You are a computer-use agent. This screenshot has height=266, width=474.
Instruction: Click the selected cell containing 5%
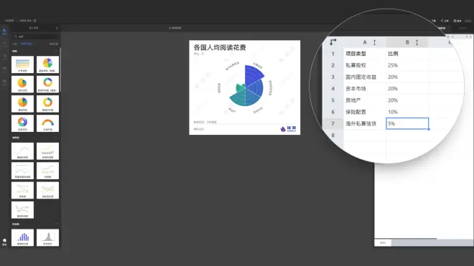tap(407, 123)
